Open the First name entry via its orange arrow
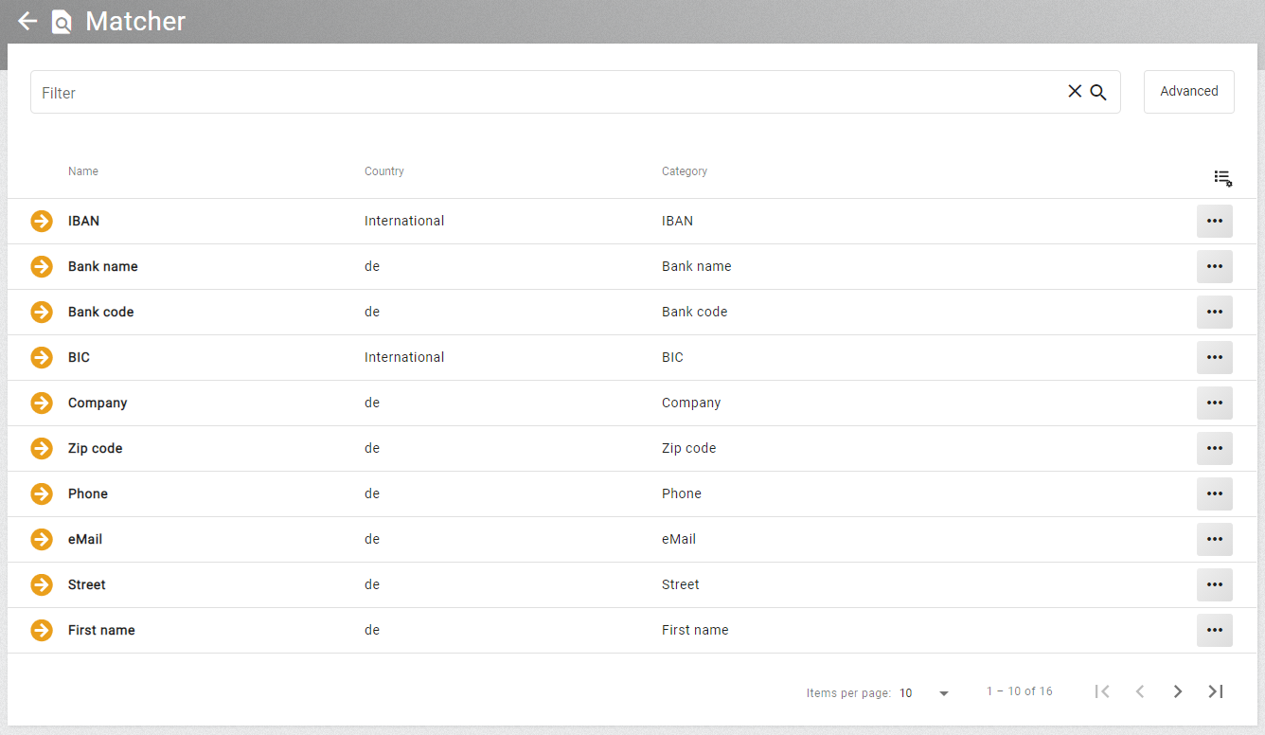This screenshot has width=1265, height=735. point(41,630)
